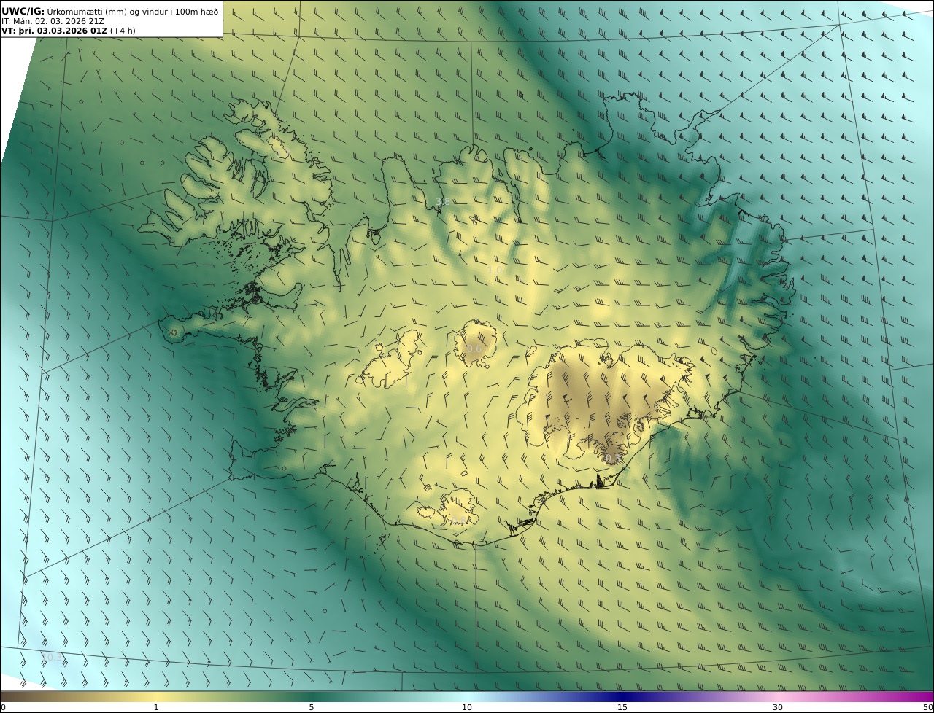Click the 1.0 value label on the map
934x713 pixels.
coord(494,270)
